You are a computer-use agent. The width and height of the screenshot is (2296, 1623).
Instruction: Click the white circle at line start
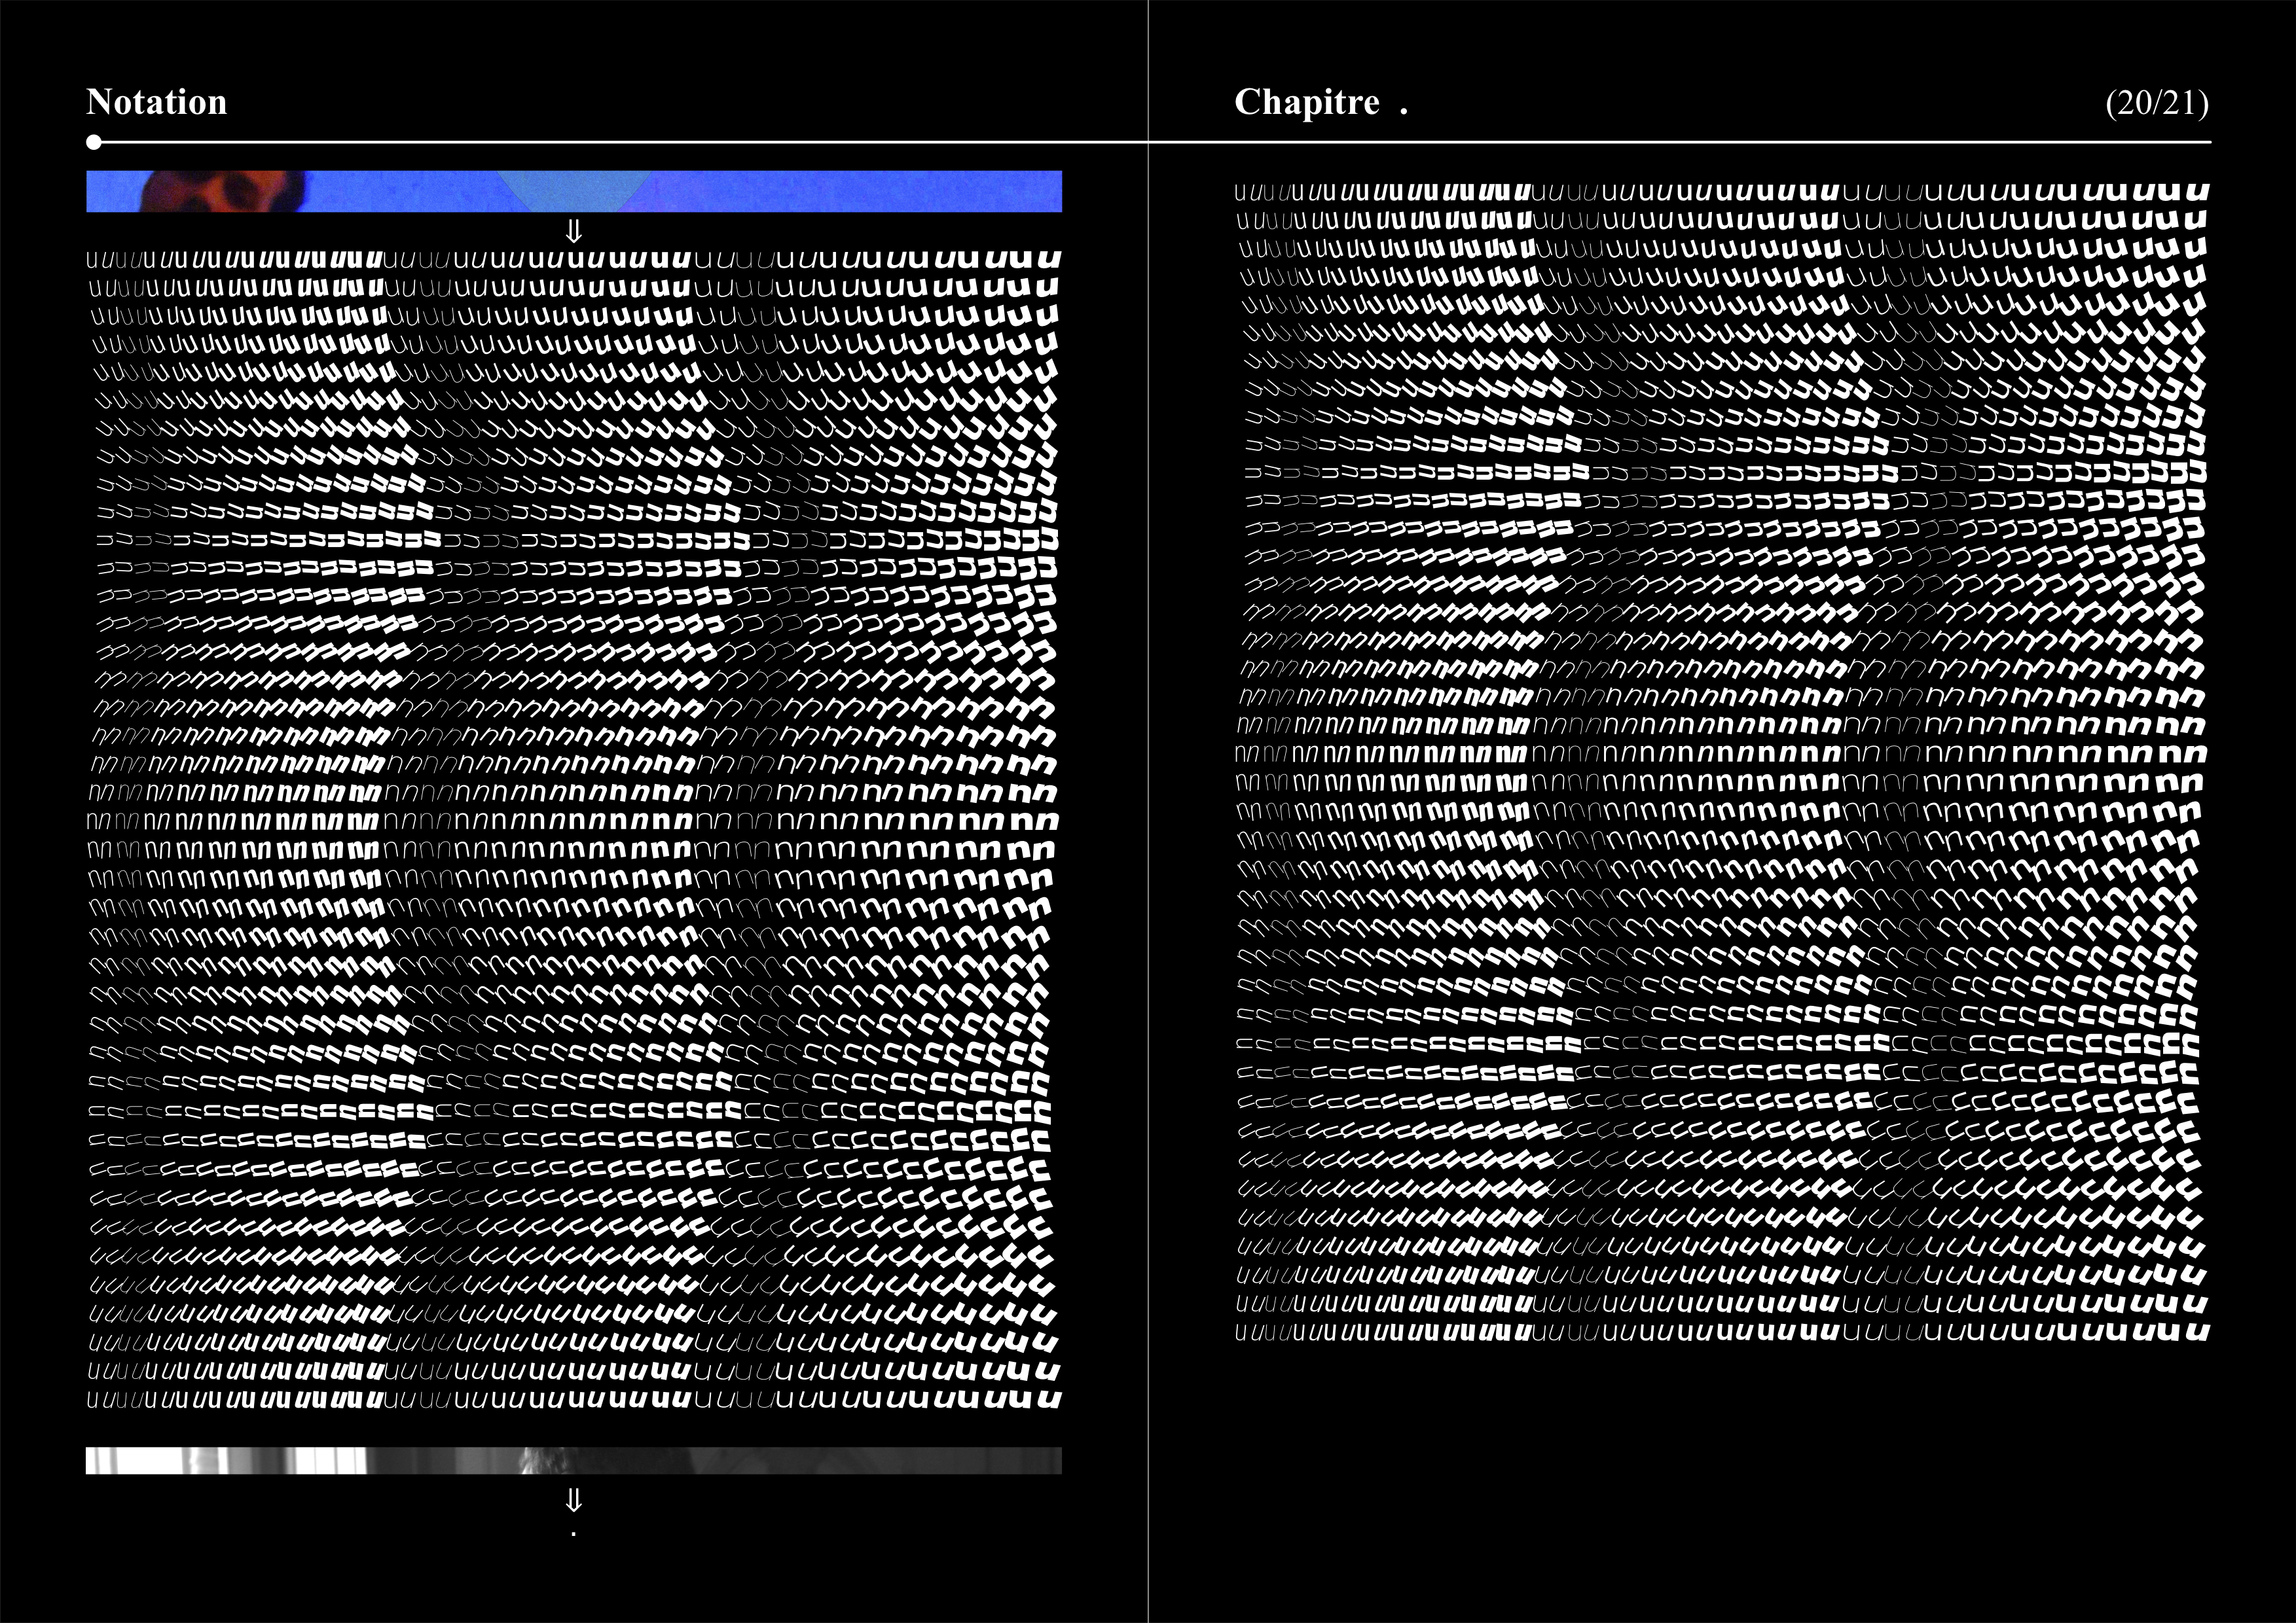click(94, 142)
